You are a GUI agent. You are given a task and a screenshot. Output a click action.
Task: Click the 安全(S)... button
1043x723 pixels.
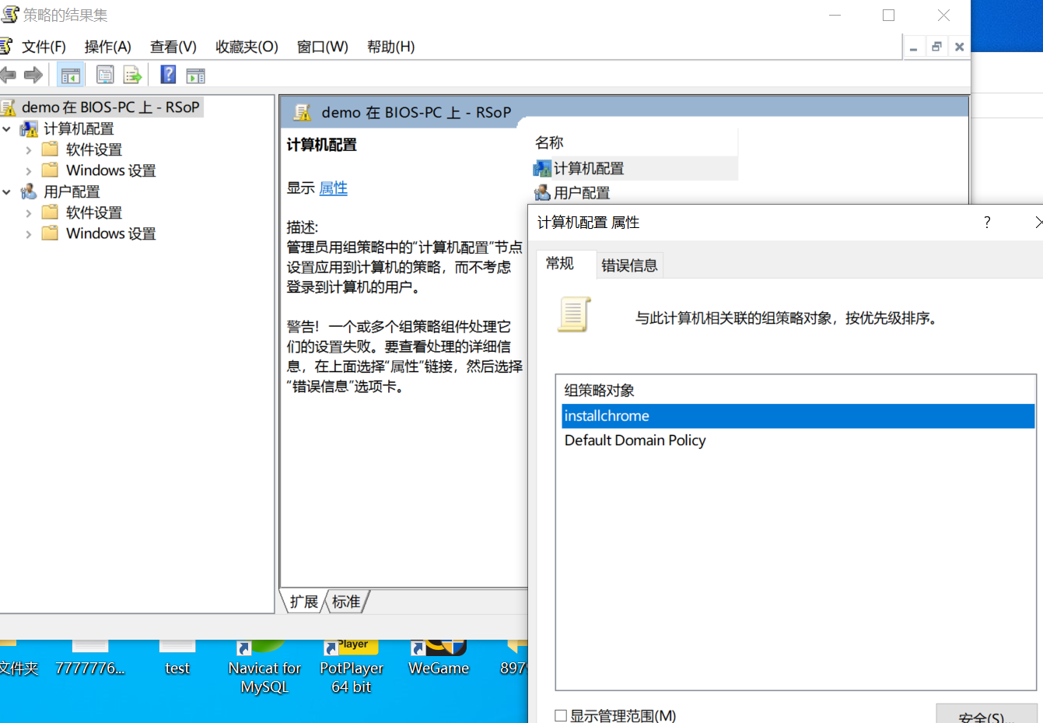click(985, 716)
